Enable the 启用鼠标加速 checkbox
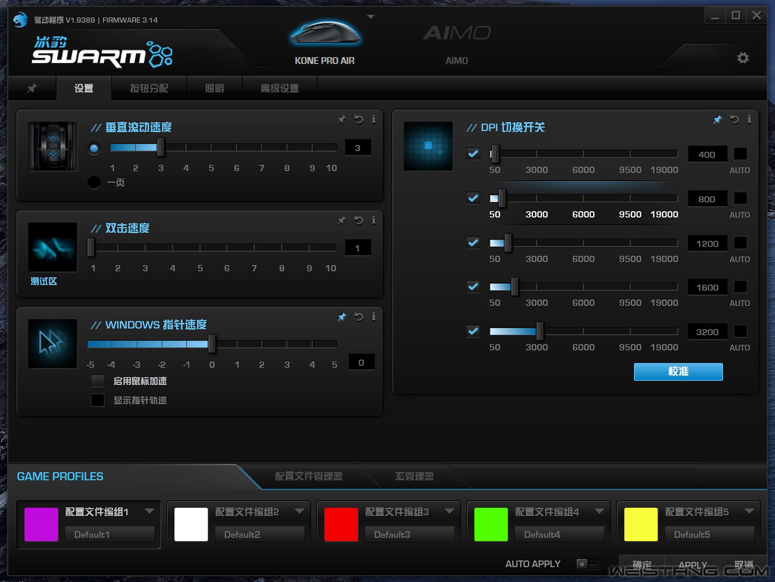 [x=97, y=381]
